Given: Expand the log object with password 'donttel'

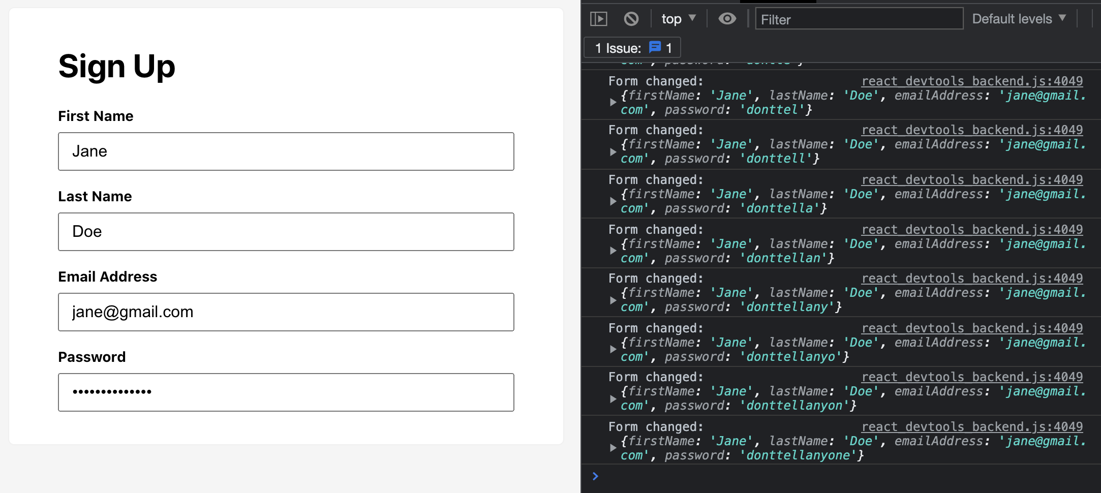Looking at the screenshot, I should tap(613, 103).
